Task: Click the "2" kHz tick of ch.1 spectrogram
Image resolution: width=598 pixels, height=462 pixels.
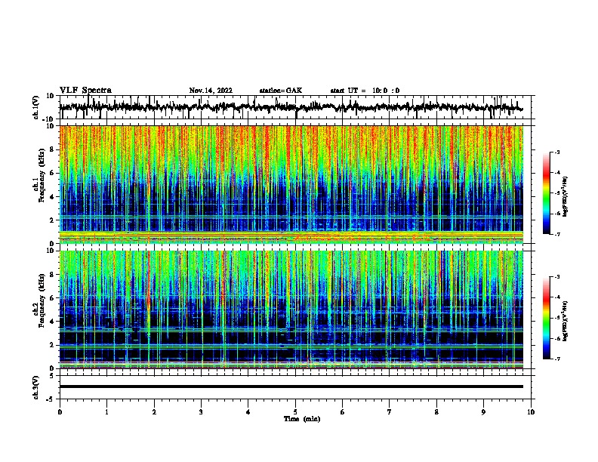Action: pos(53,220)
